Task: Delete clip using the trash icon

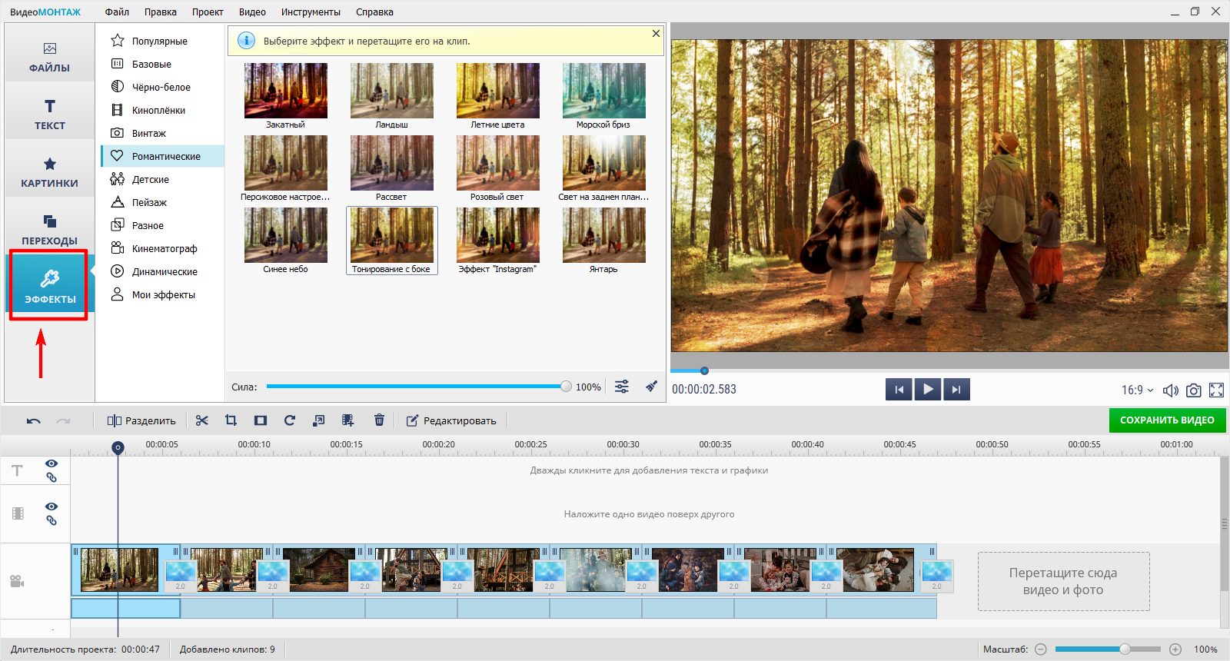Action: (x=379, y=420)
